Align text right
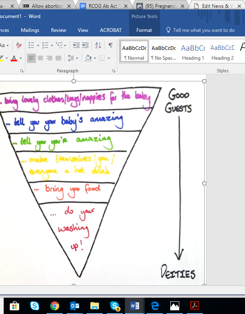The height and width of the screenshot is (314, 245). (x=49, y=58)
